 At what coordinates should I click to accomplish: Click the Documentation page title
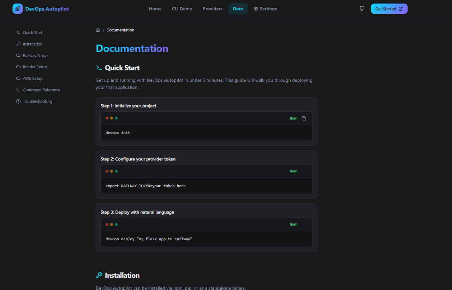tap(132, 49)
